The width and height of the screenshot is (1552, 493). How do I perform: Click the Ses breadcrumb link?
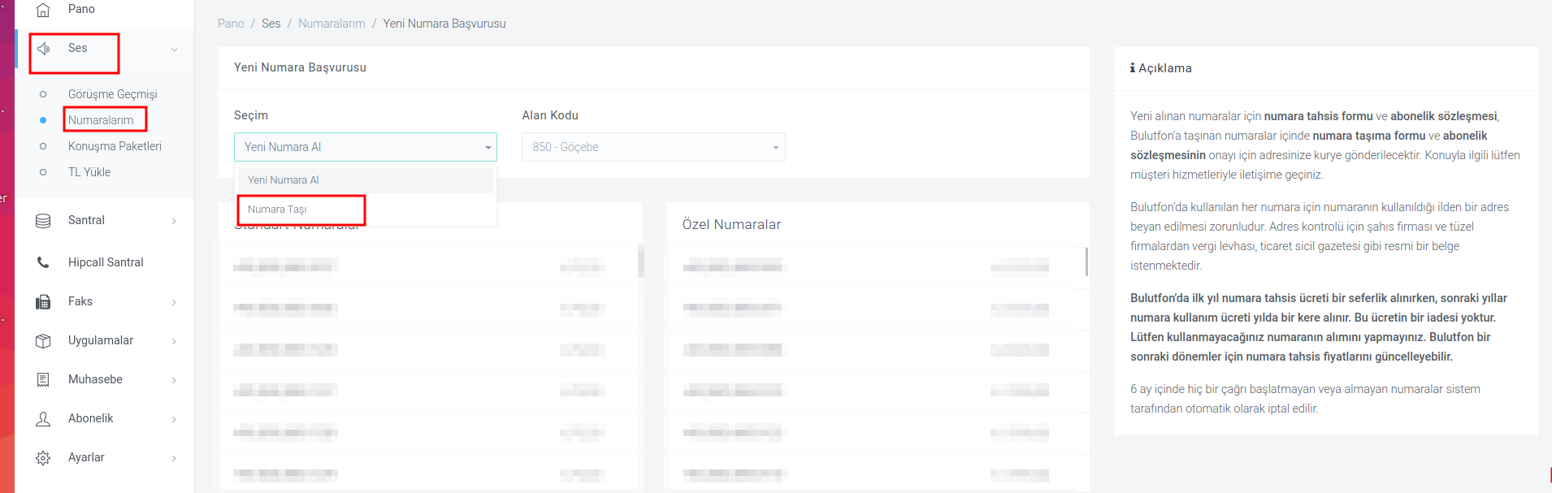pos(271,24)
